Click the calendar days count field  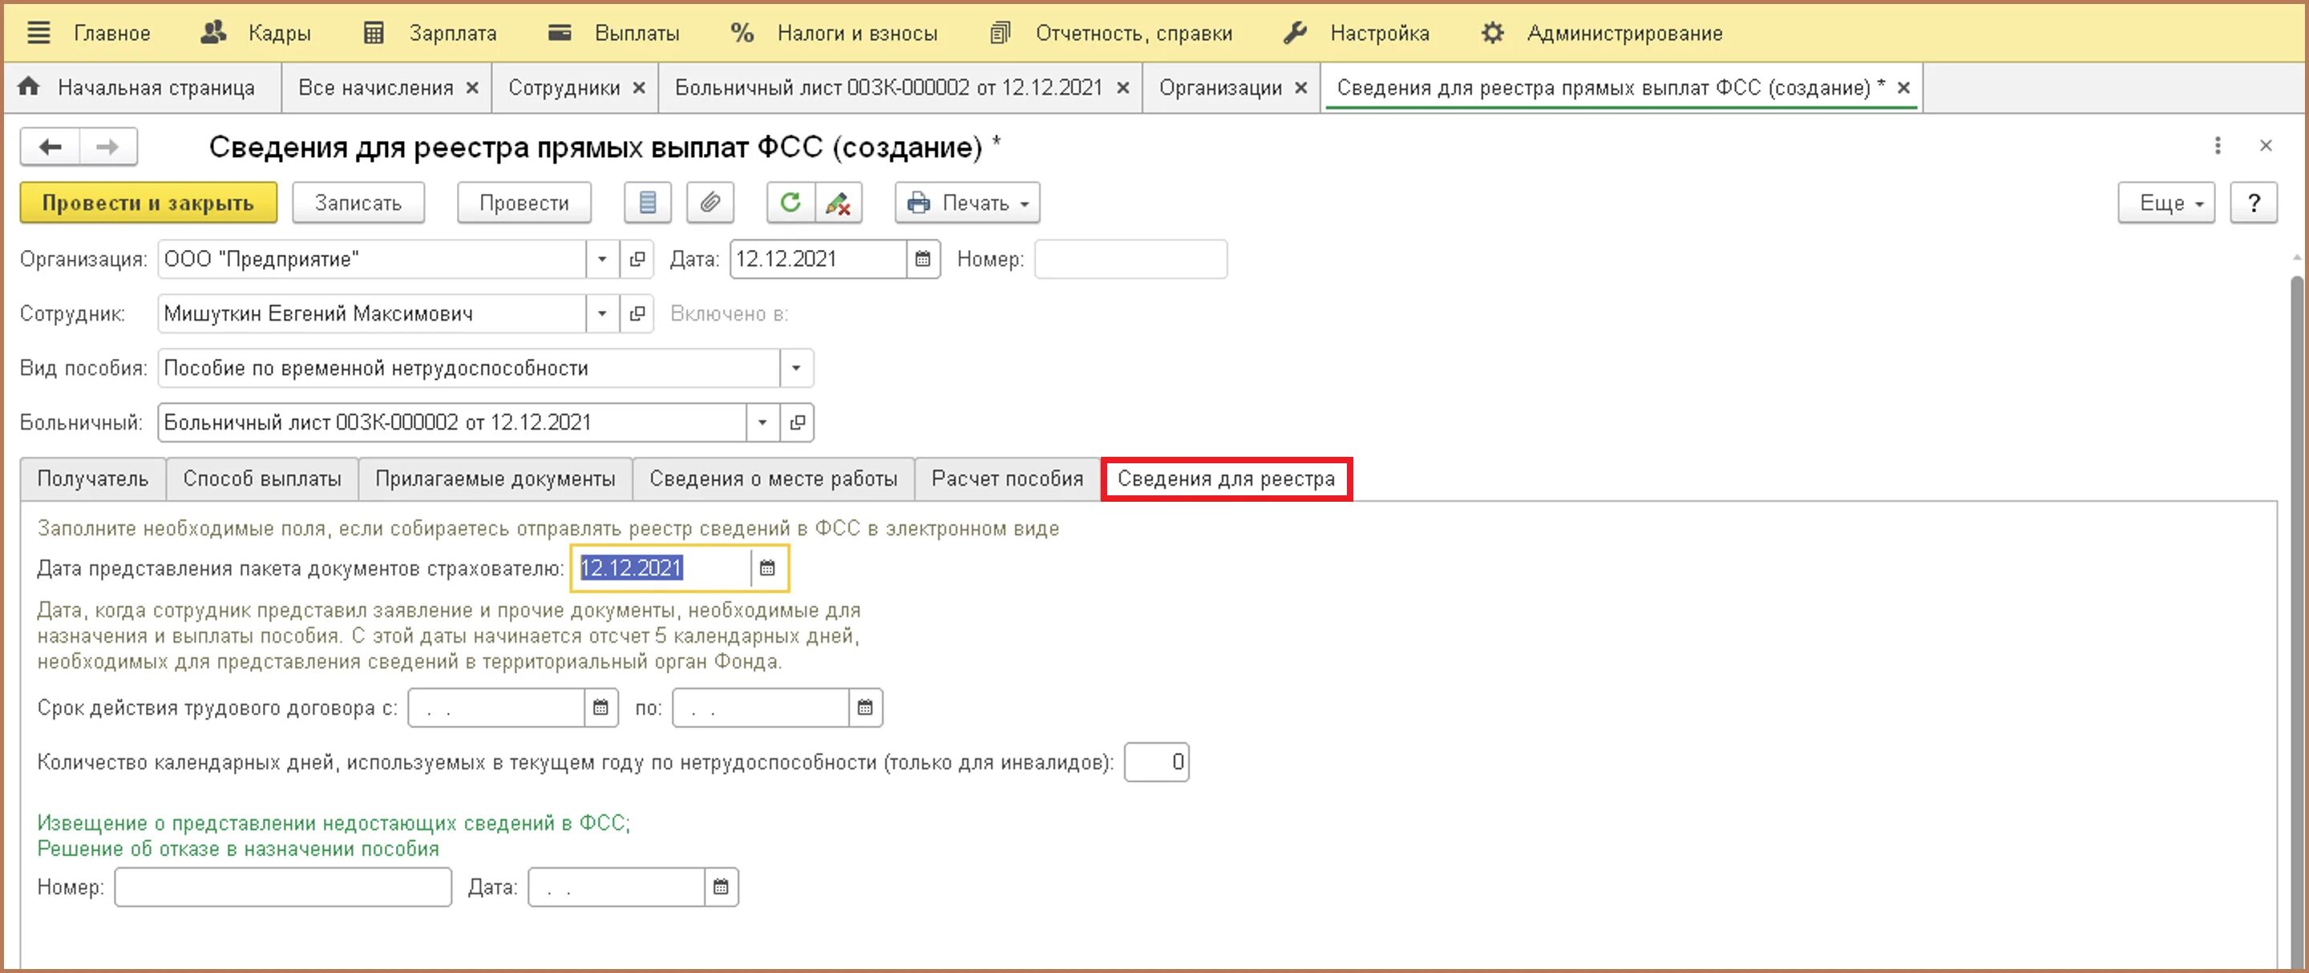[1156, 762]
